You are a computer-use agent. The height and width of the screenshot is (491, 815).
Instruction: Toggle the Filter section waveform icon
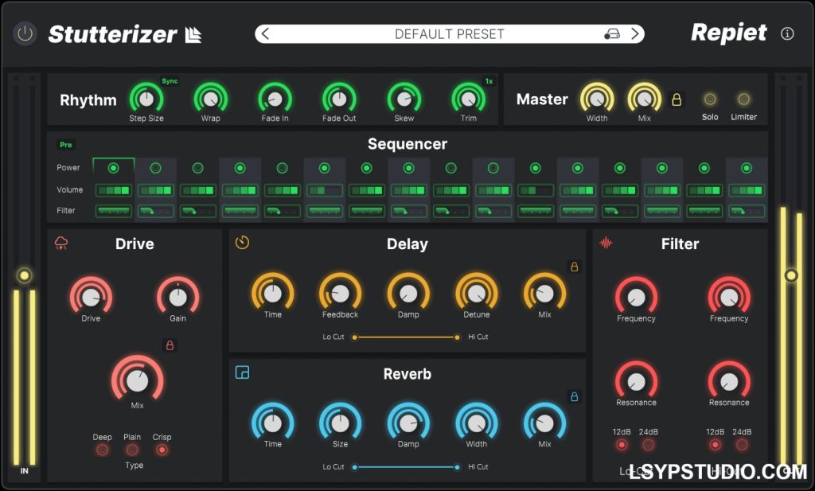(606, 243)
